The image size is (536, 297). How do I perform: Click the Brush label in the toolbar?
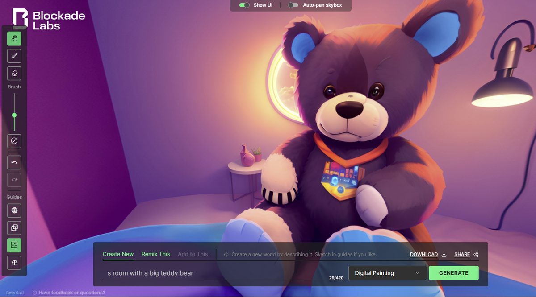(14, 87)
